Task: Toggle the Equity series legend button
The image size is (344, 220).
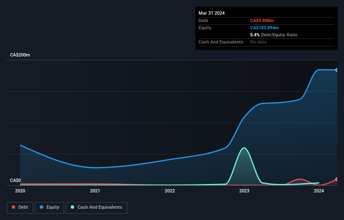Action: [x=49, y=207]
